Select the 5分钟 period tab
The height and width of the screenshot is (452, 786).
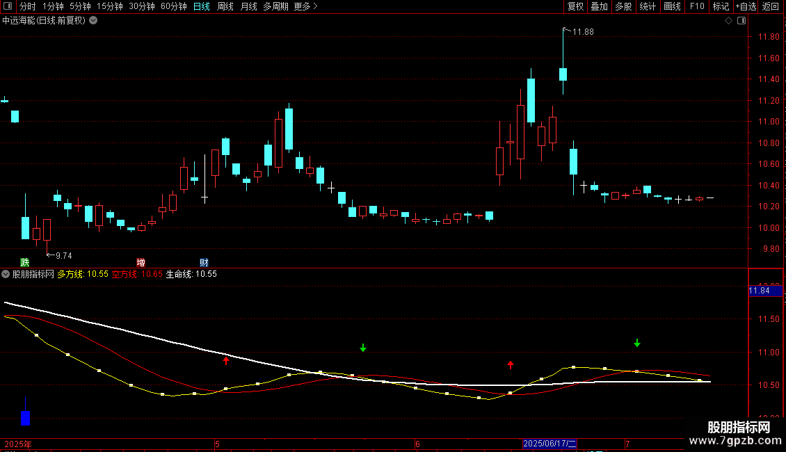[80, 6]
